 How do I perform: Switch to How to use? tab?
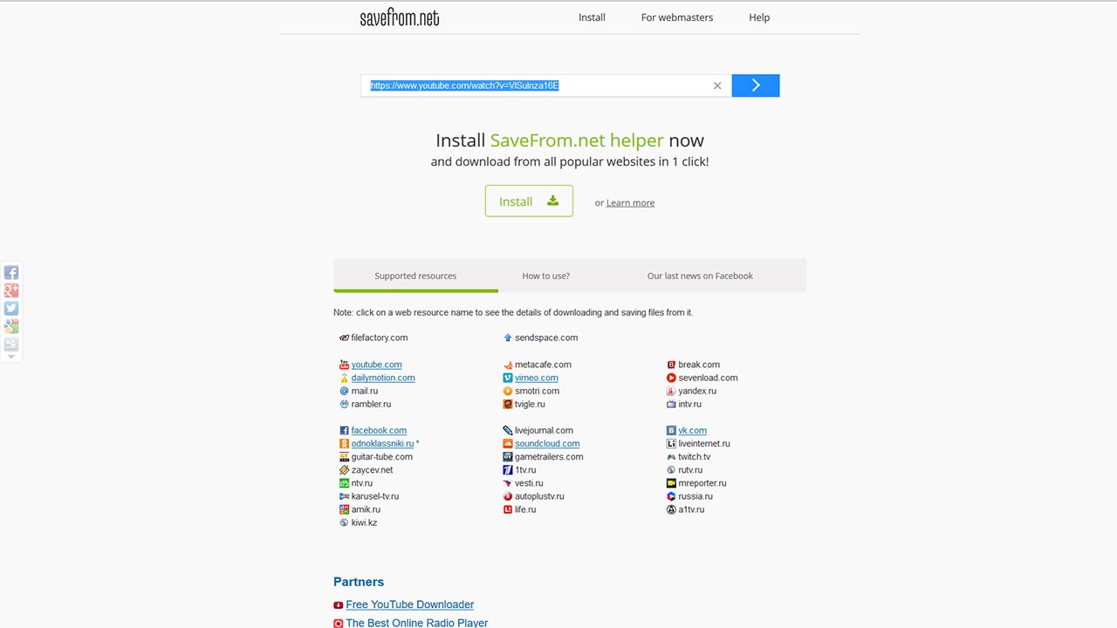545,276
